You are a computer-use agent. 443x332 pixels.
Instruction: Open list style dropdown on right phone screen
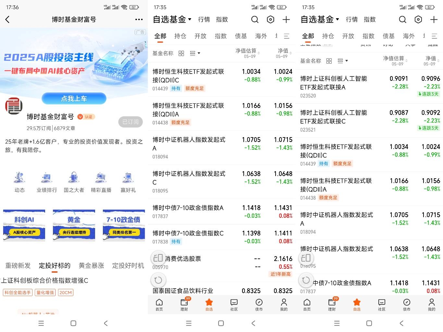343,61
